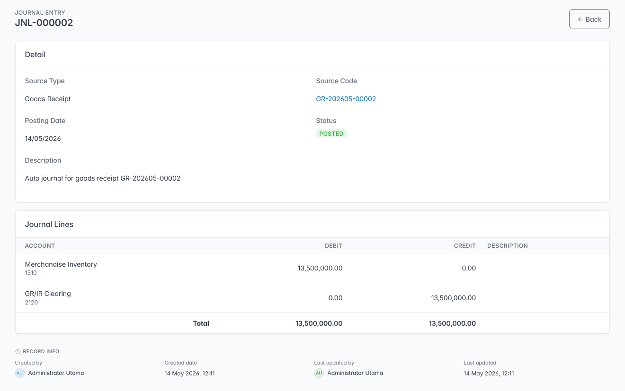625x391 pixels.
Task: Click the POSTED status badge
Action: [331, 133]
